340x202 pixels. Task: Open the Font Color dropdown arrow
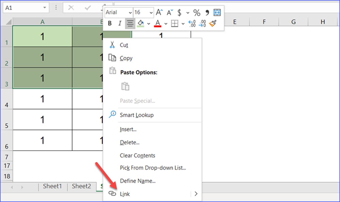[x=166, y=24]
